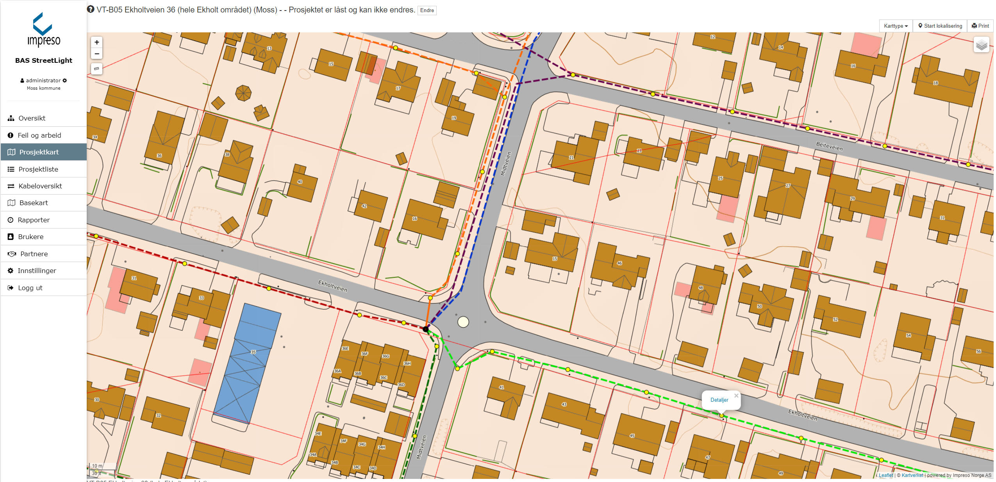Expand the Karttype dropdown
996x482 pixels.
click(x=895, y=26)
